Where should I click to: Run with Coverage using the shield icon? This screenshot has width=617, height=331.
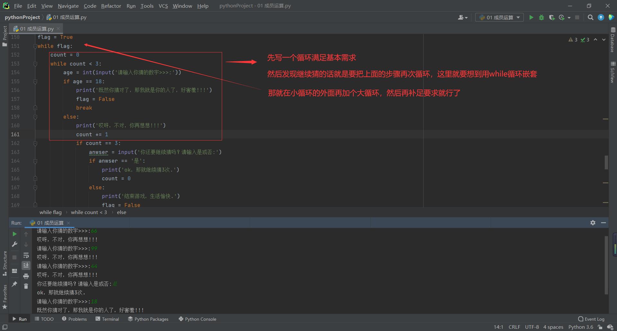[551, 17]
